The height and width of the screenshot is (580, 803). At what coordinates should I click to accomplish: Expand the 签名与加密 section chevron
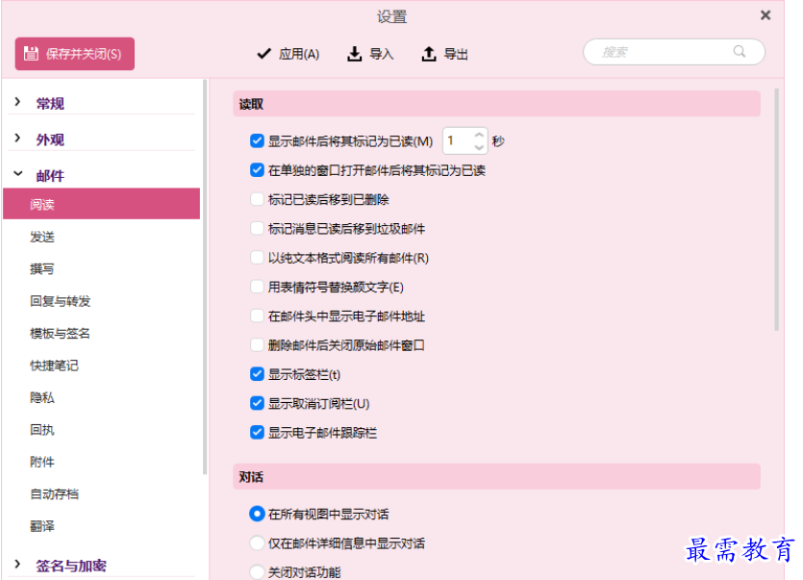click(x=18, y=564)
